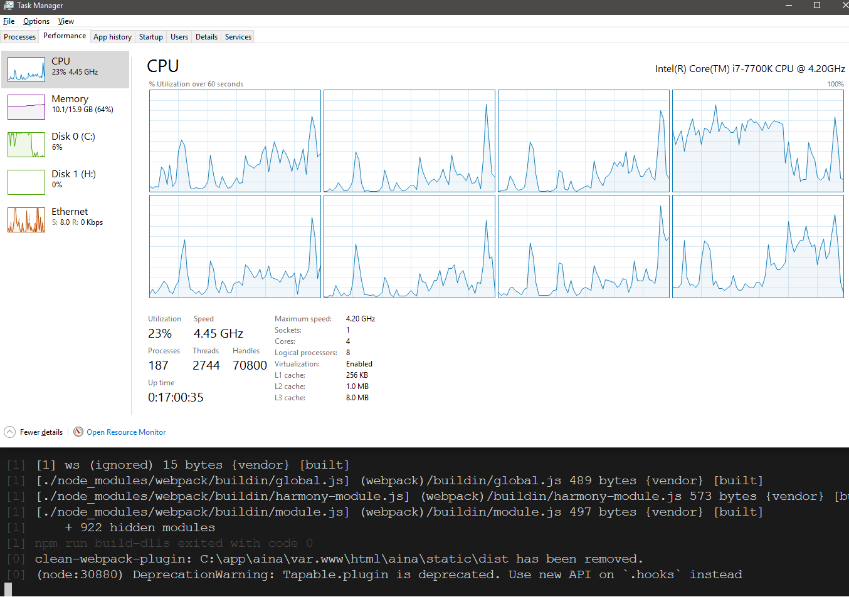Viewport: 849px width, 597px height.
Task: Click the Open Resource Monitor link
Action: pyautogui.click(x=126, y=432)
